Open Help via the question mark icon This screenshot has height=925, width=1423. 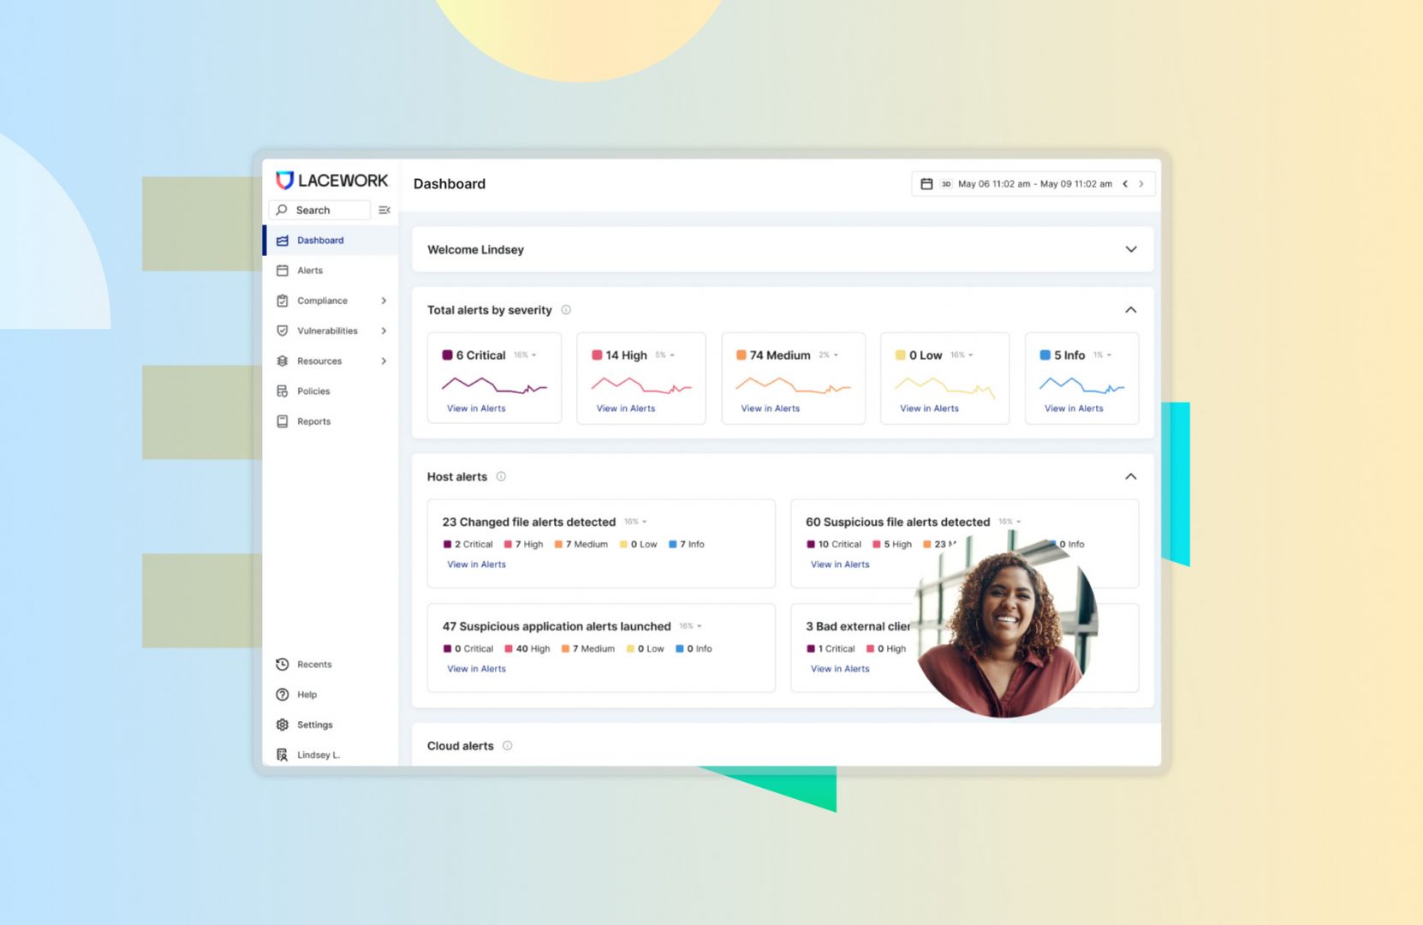click(x=283, y=695)
